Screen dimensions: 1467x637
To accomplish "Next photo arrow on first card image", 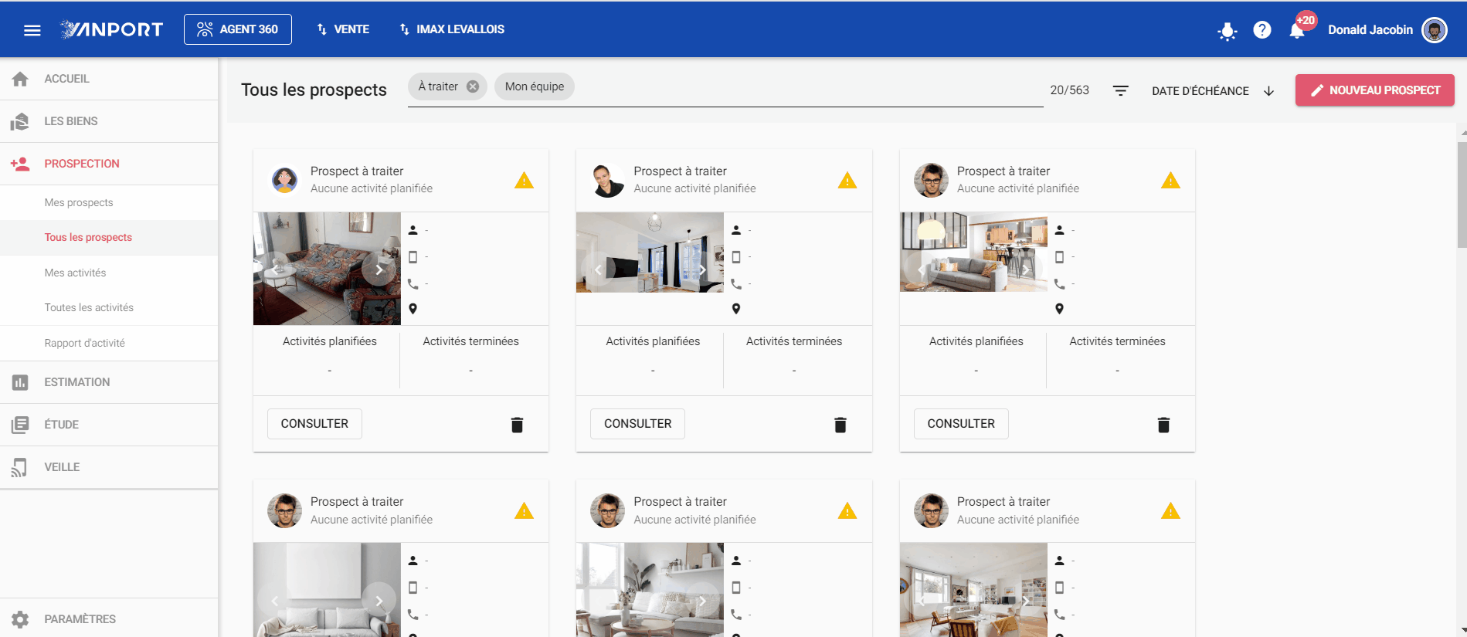I will point(379,269).
